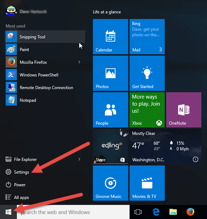Click the Settings gear icon
Image resolution: width=207 pixels, height=219 pixels.
coord(8,172)
